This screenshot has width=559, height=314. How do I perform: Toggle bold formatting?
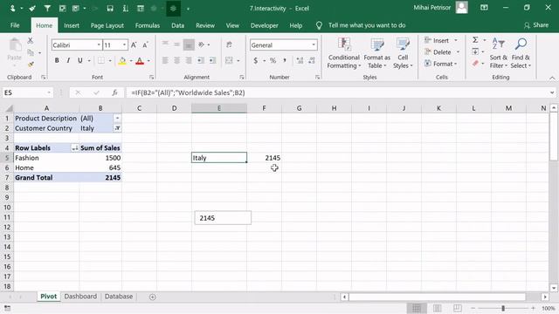pyautogui.click(x=57, y=60)
